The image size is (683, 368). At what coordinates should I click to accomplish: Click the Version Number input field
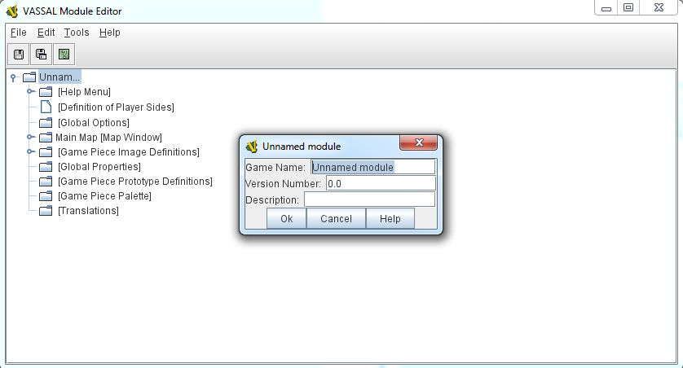tap(381, 183)
